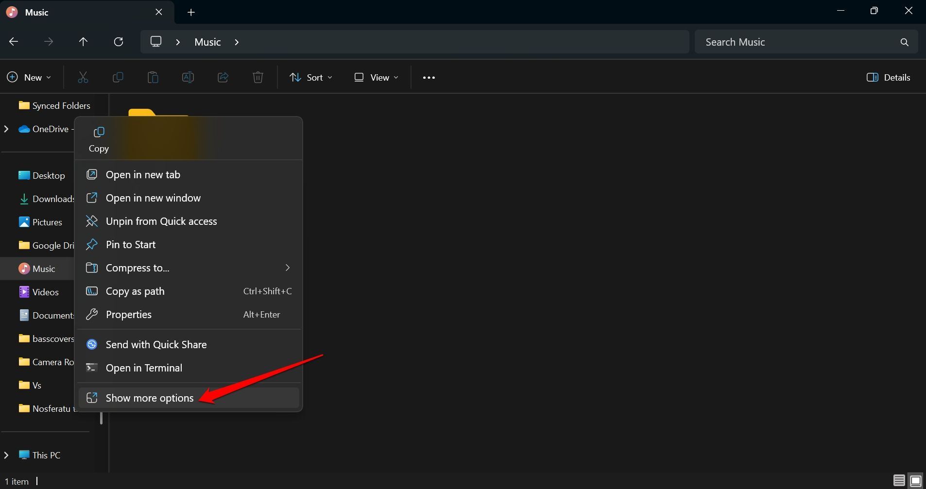The image size is (926, 489).
Task: Open the Sort dropdown
Action: (x=311, y=78)
